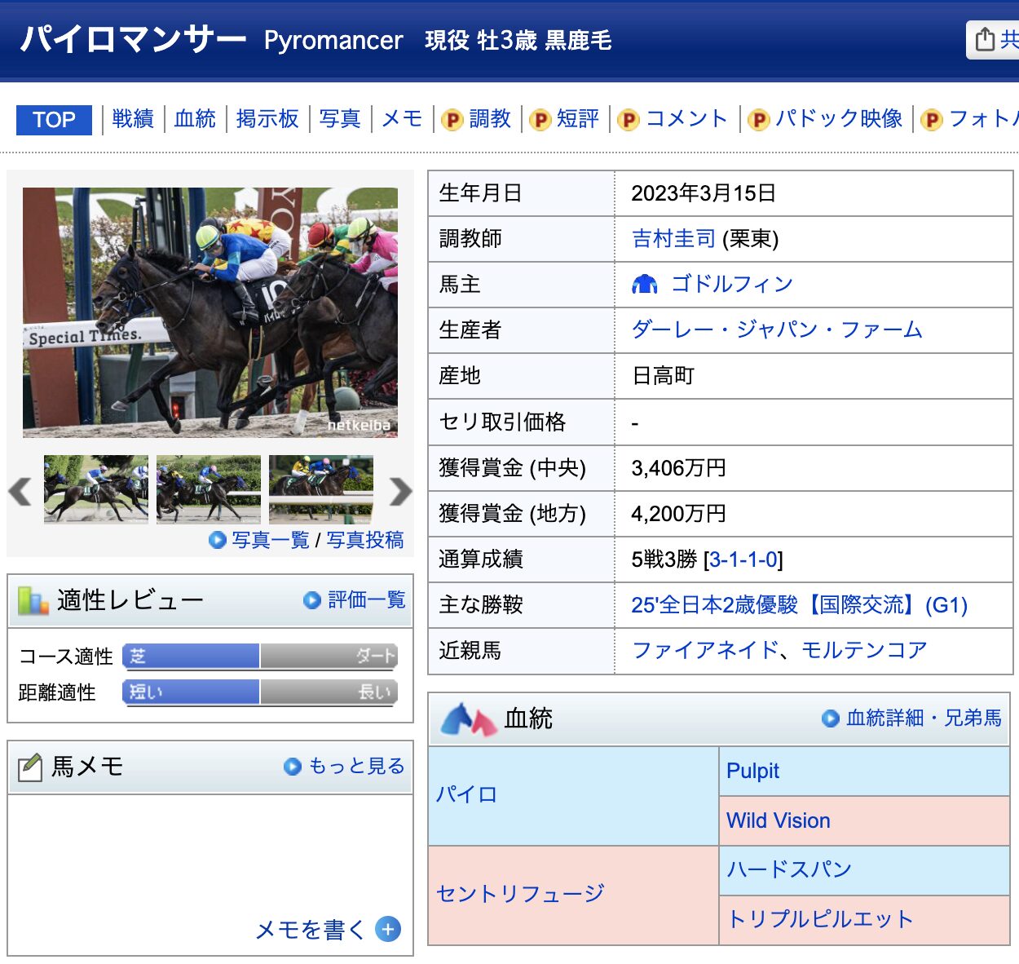1019x964 pixels.
Task: Show next photo thumbnails with right arrow
Action: pos(400,492)
